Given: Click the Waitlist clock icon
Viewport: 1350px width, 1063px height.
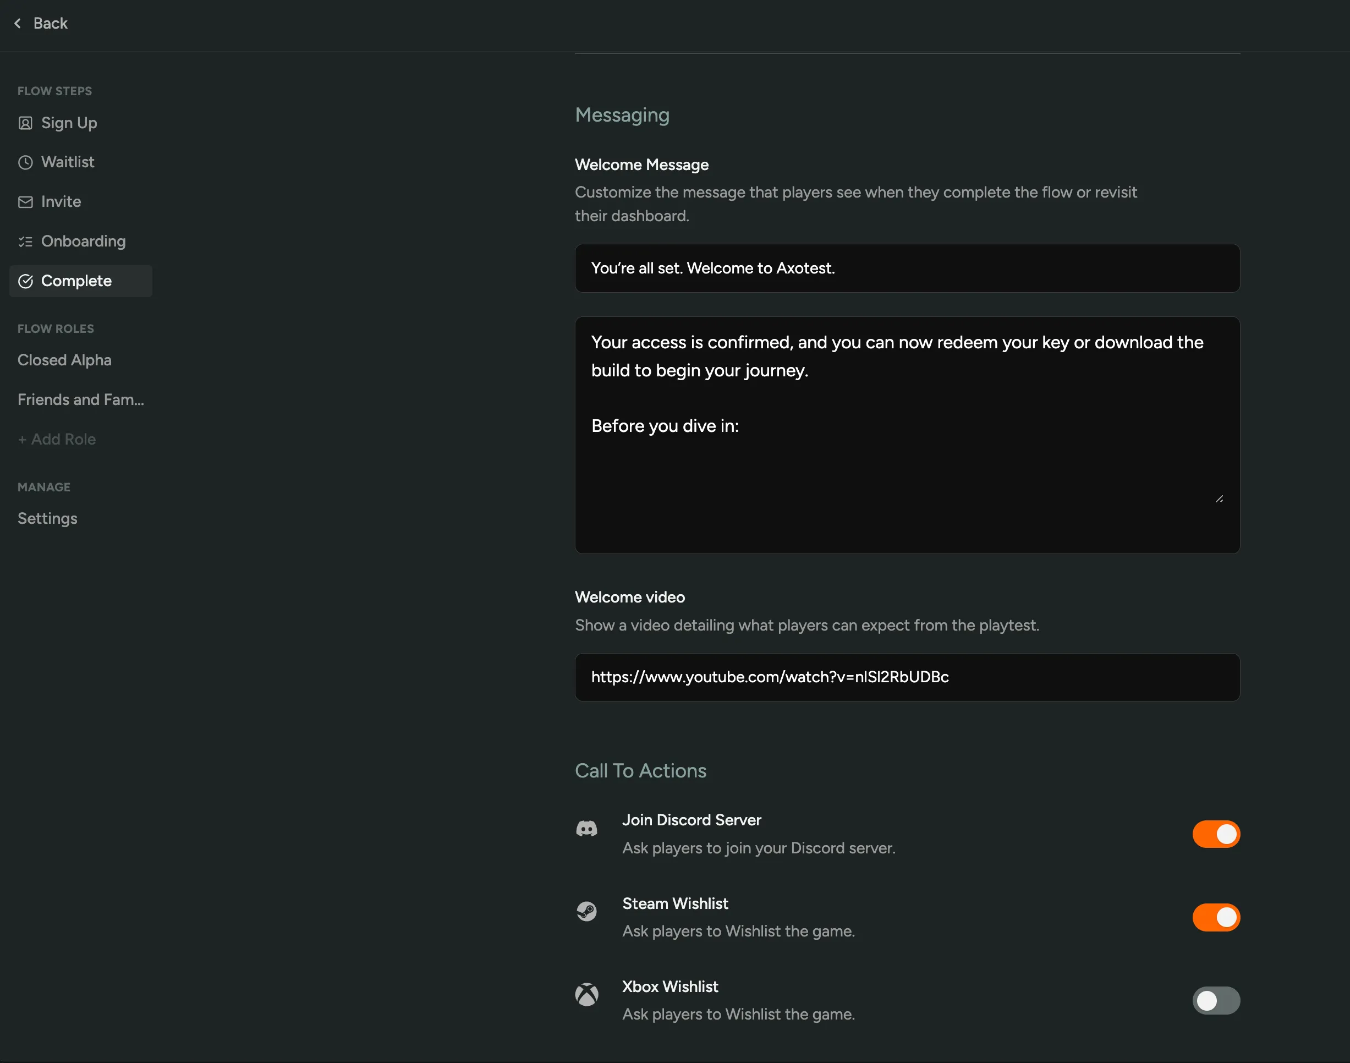Looking at the screenshot, I should click(x=25, y=162).
